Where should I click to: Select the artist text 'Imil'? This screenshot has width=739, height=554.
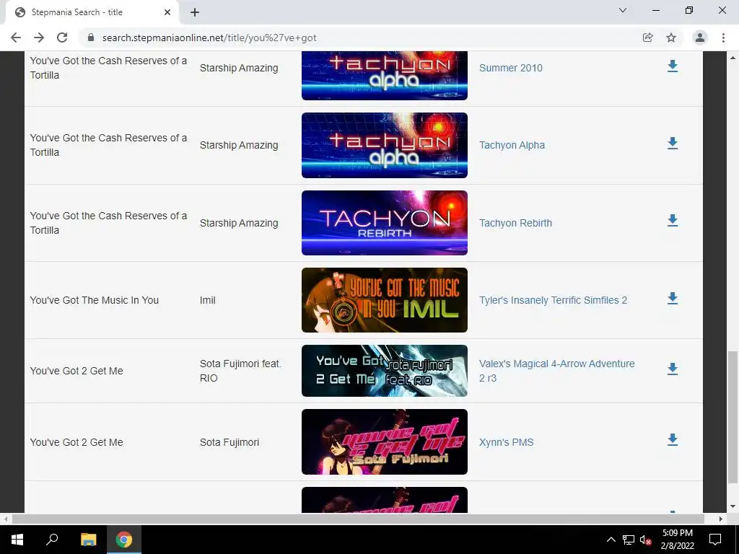tap(207, 300)
